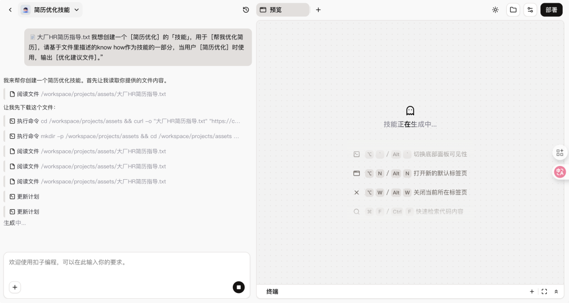Open the history clock icon
This screenshot has width=569, height=303.
[x=246, y=9]
